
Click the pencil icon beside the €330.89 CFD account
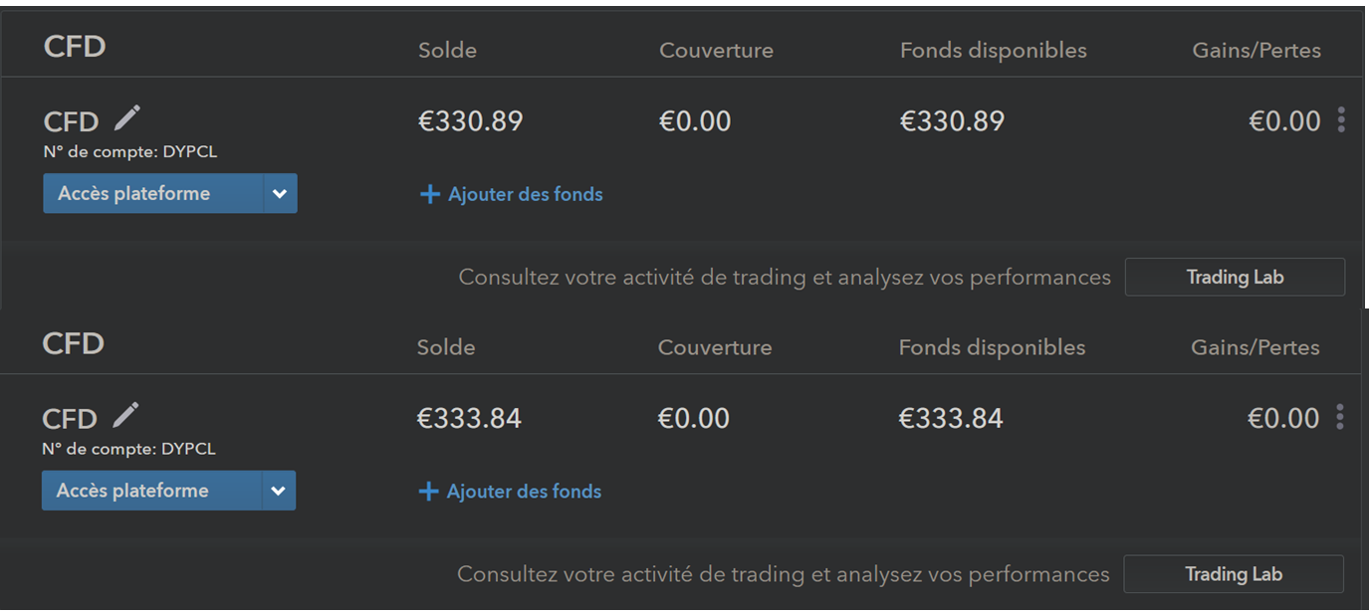(x=126, y=118)
